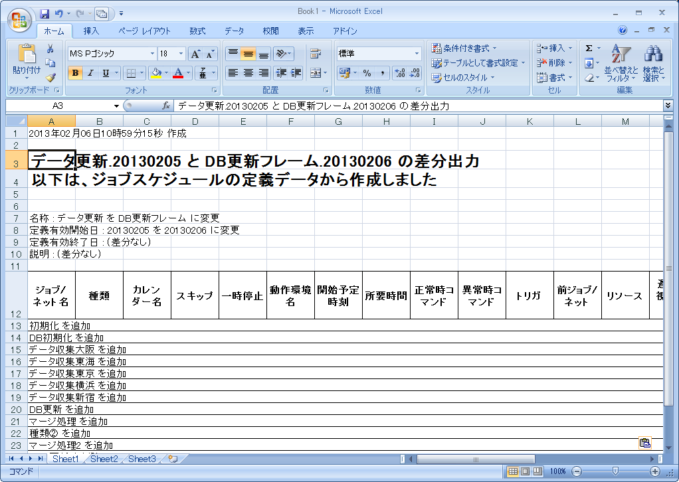The height and width of the screenshot is (482, 679).
Task: Undo the last action
Action: [58, 14]
